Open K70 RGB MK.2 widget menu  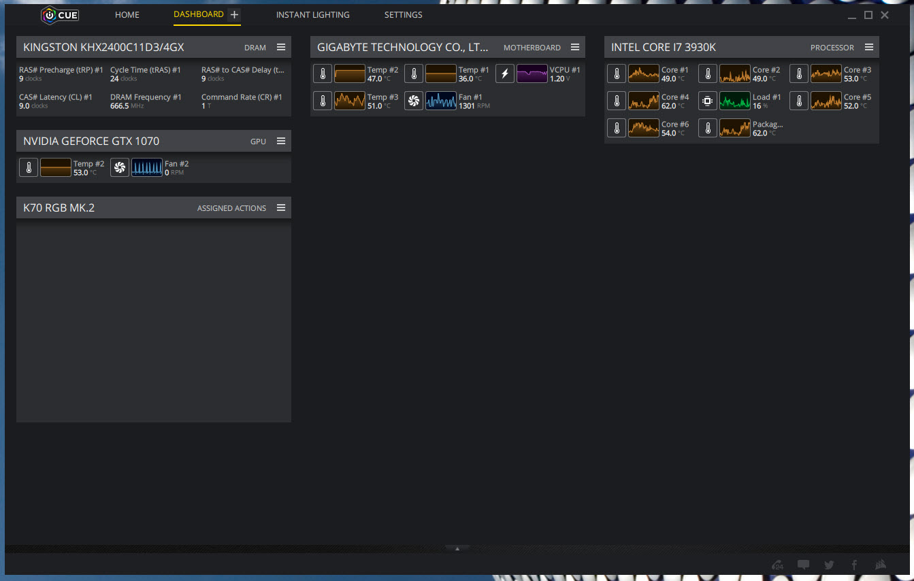pyautogui.click(x=281, y=207)
